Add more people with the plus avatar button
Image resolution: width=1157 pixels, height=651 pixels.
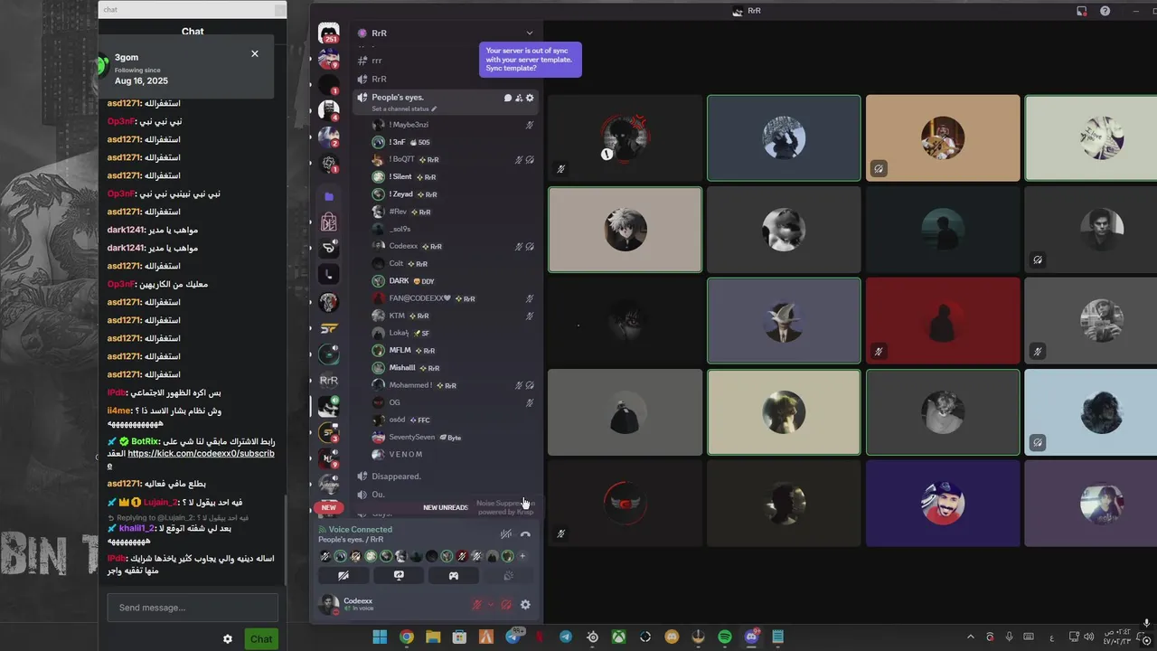[522, 556]
